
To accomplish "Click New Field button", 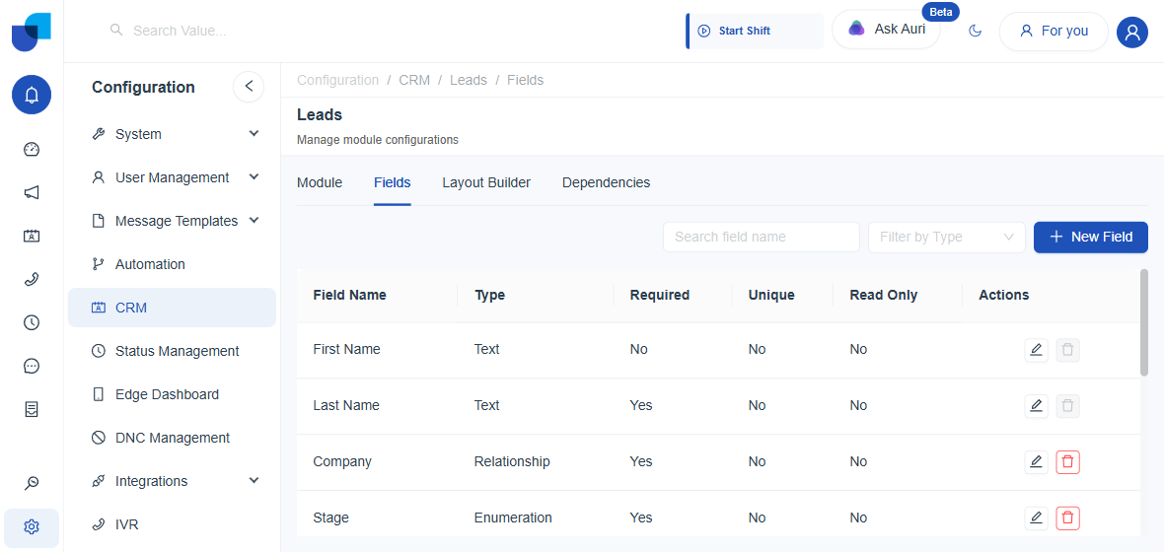I will 1090,237.
